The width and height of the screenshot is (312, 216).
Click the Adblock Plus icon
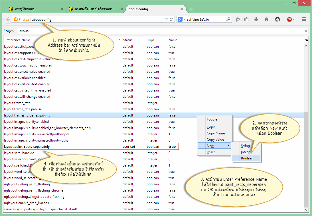tap(289, 20)
